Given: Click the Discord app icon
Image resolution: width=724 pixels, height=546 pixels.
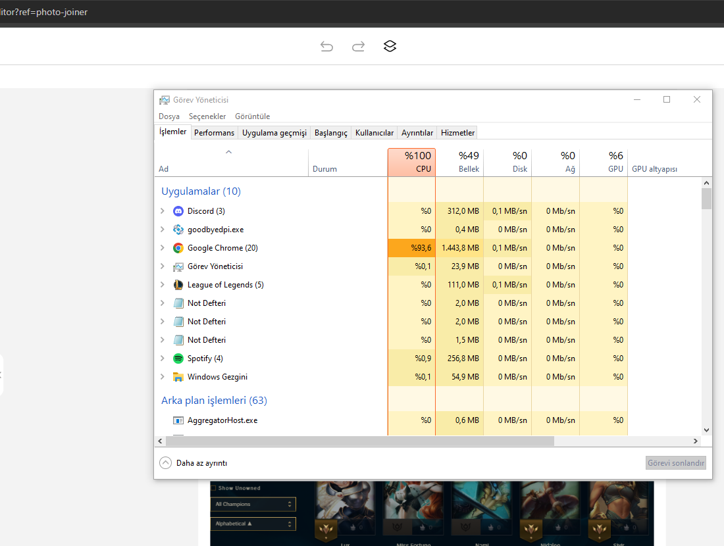Looking at the screenshot, I should pyautogui.click(x=178, y=211).
